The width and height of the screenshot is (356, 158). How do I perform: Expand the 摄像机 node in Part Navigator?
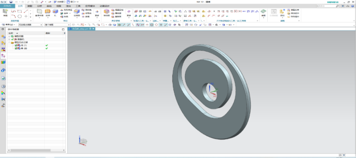[x=9, y=39]
